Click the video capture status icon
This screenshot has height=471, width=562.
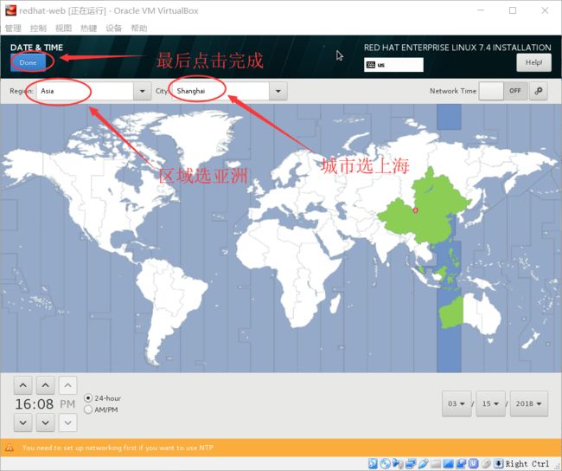(x=461, y=463)
